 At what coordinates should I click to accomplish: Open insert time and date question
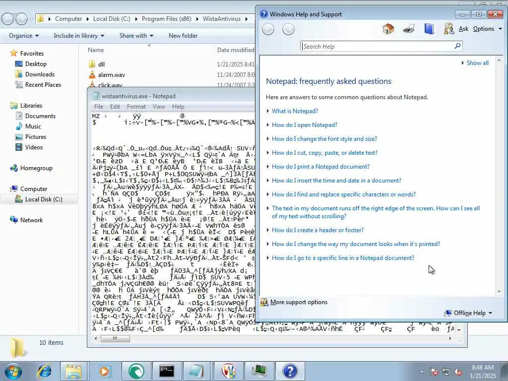tap(337, 181)
